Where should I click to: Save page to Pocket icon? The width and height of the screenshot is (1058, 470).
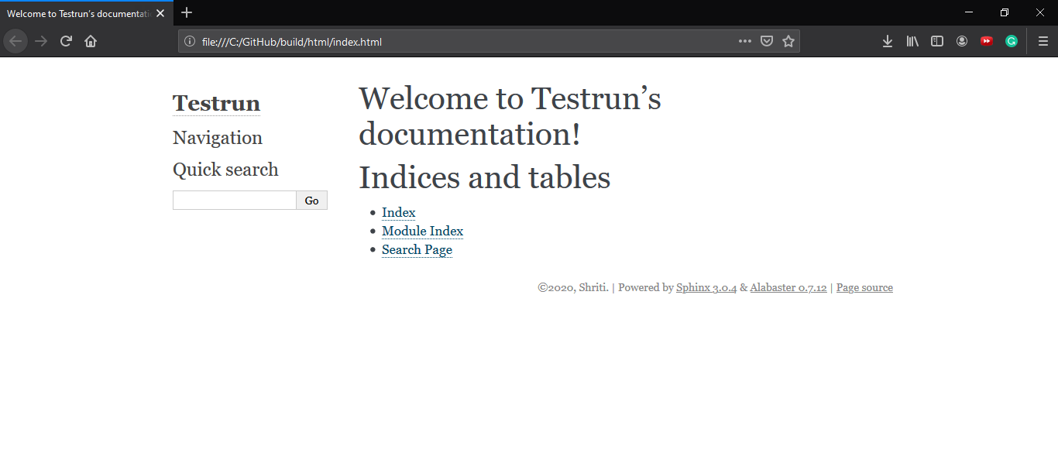767,42
